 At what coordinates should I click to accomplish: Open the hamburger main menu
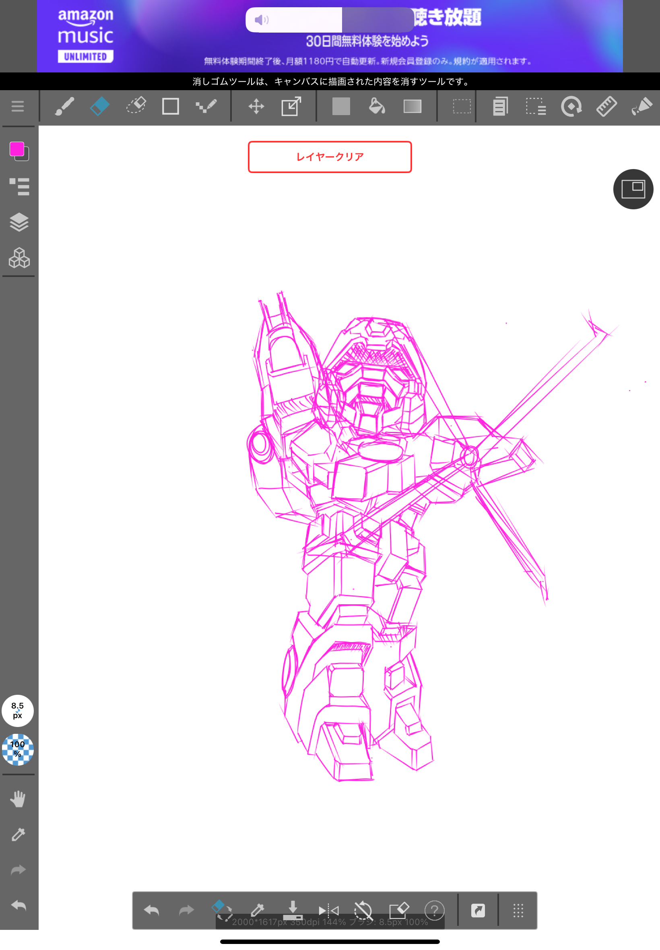tap(18, 107)
